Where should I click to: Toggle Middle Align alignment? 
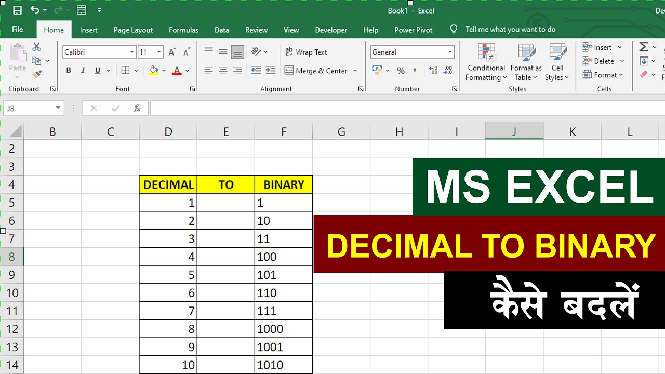coord(223,51)
